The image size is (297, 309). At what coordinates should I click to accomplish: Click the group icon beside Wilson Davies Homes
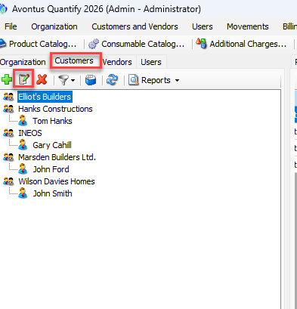(x=8, y=181)
